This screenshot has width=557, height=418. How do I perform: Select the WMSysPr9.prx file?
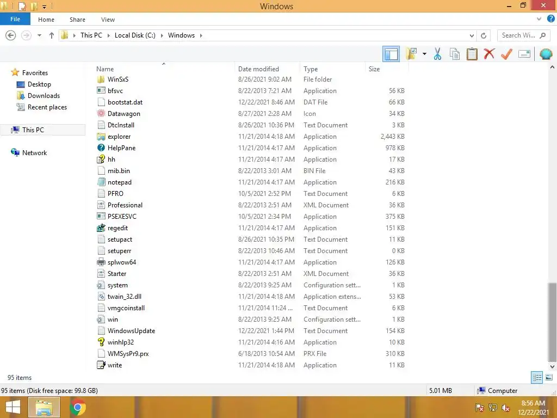pyautogui.click(x=128, y=354)
